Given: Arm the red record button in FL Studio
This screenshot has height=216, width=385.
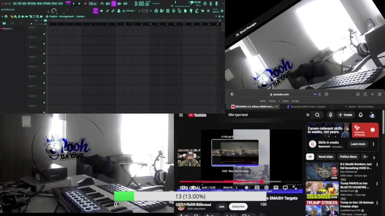Looking at the screenshot, I should [85, 4].
